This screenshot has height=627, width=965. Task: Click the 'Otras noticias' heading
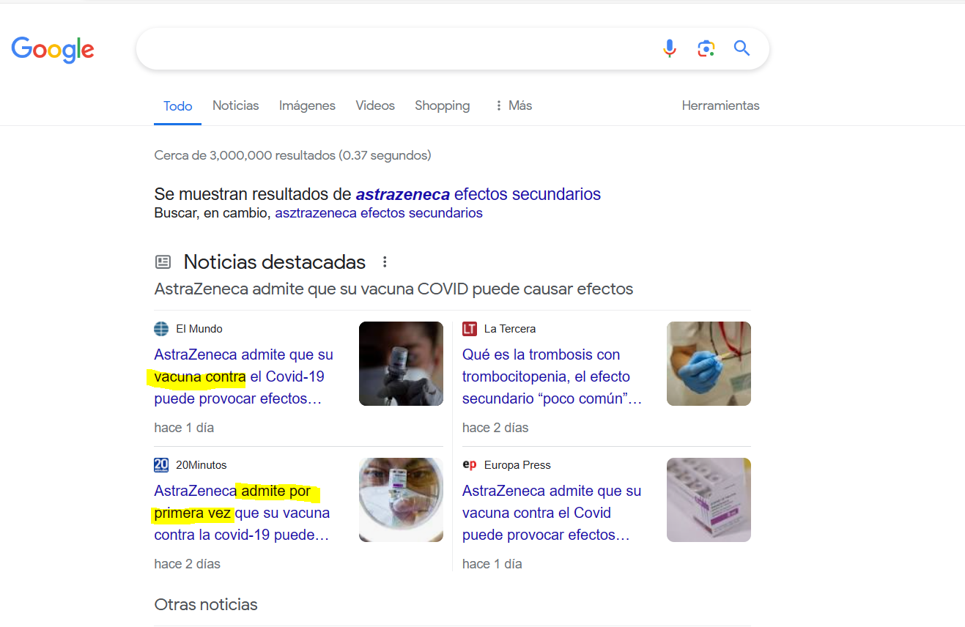pyautogui.click(x=206, y=605)
